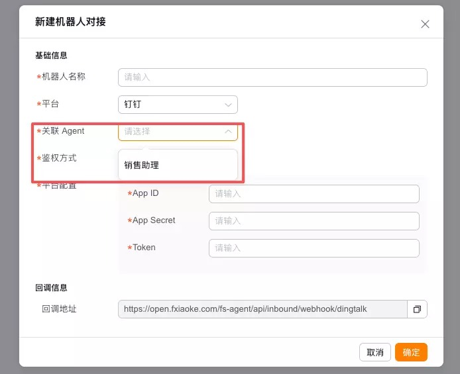Collapse the 关联 Agent dropdown
The width and height of the screenshot is (460, 374).
(x=178, y=132)
